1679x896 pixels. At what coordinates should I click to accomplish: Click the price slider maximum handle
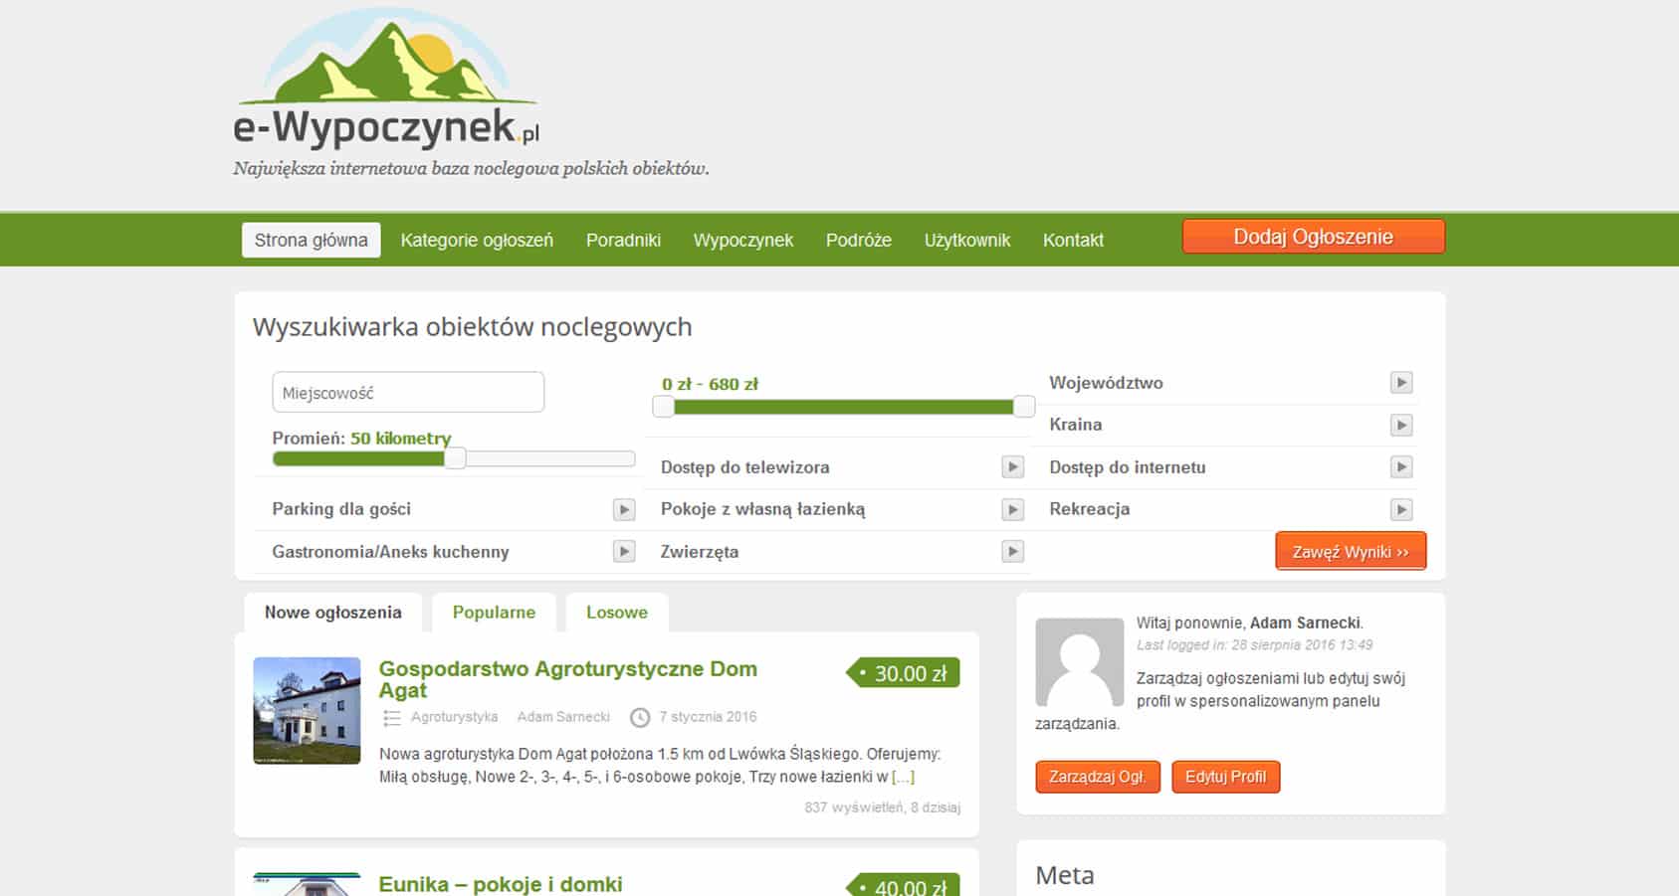1024,406
